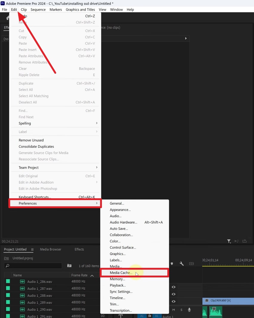
Task: Expand the Preferences submenu
Action: (55, 203)
